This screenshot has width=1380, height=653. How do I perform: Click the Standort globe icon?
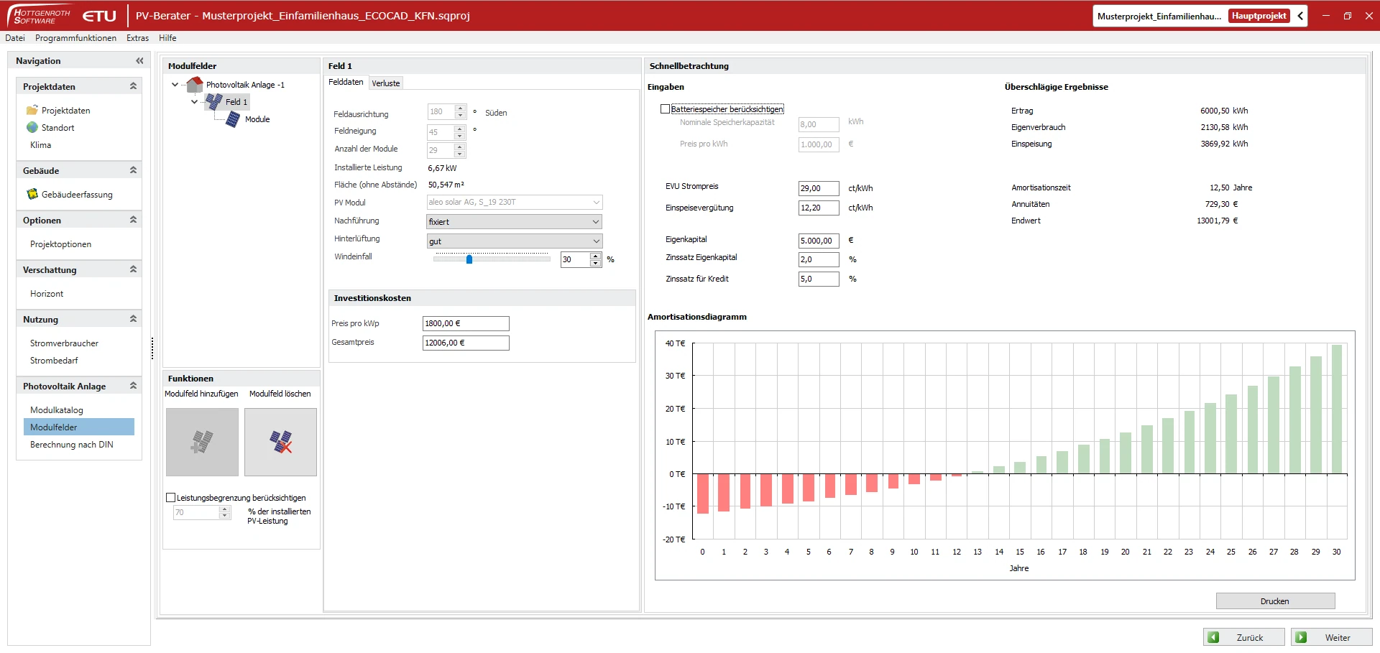[x=32, y=127]
